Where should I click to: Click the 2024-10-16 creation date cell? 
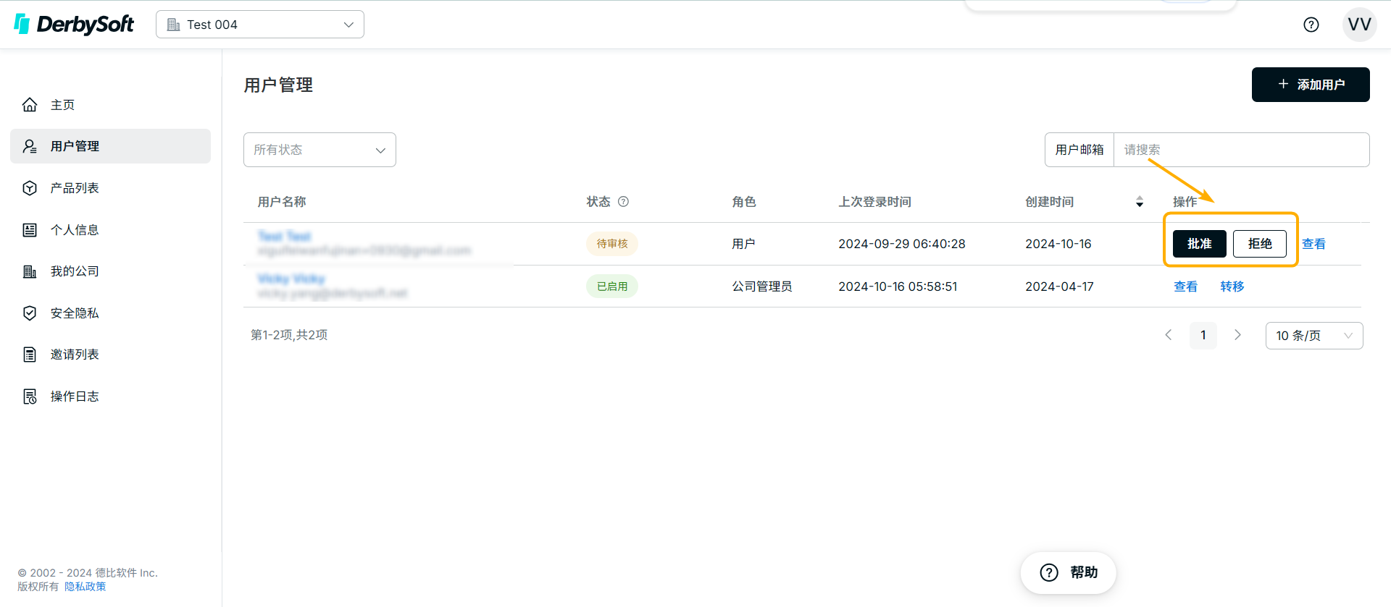(x=1058, y=244)
